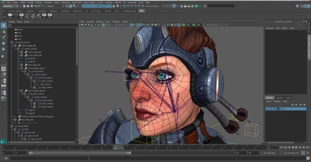
Task: Step to the next frame using playback controls
Action: (300, 147)
